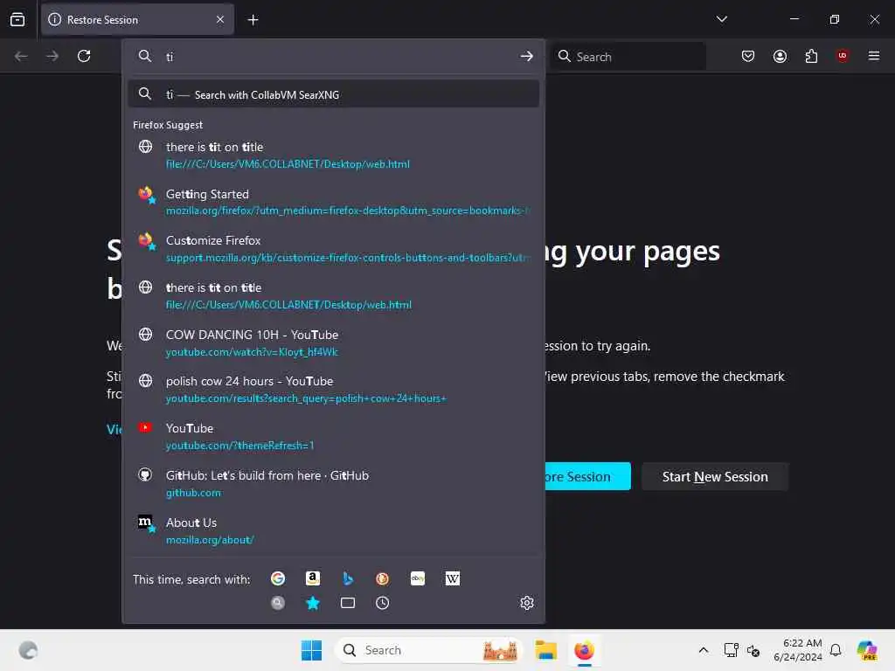
Task: Expand the list all tabs chevron
Action: [721, 19]
